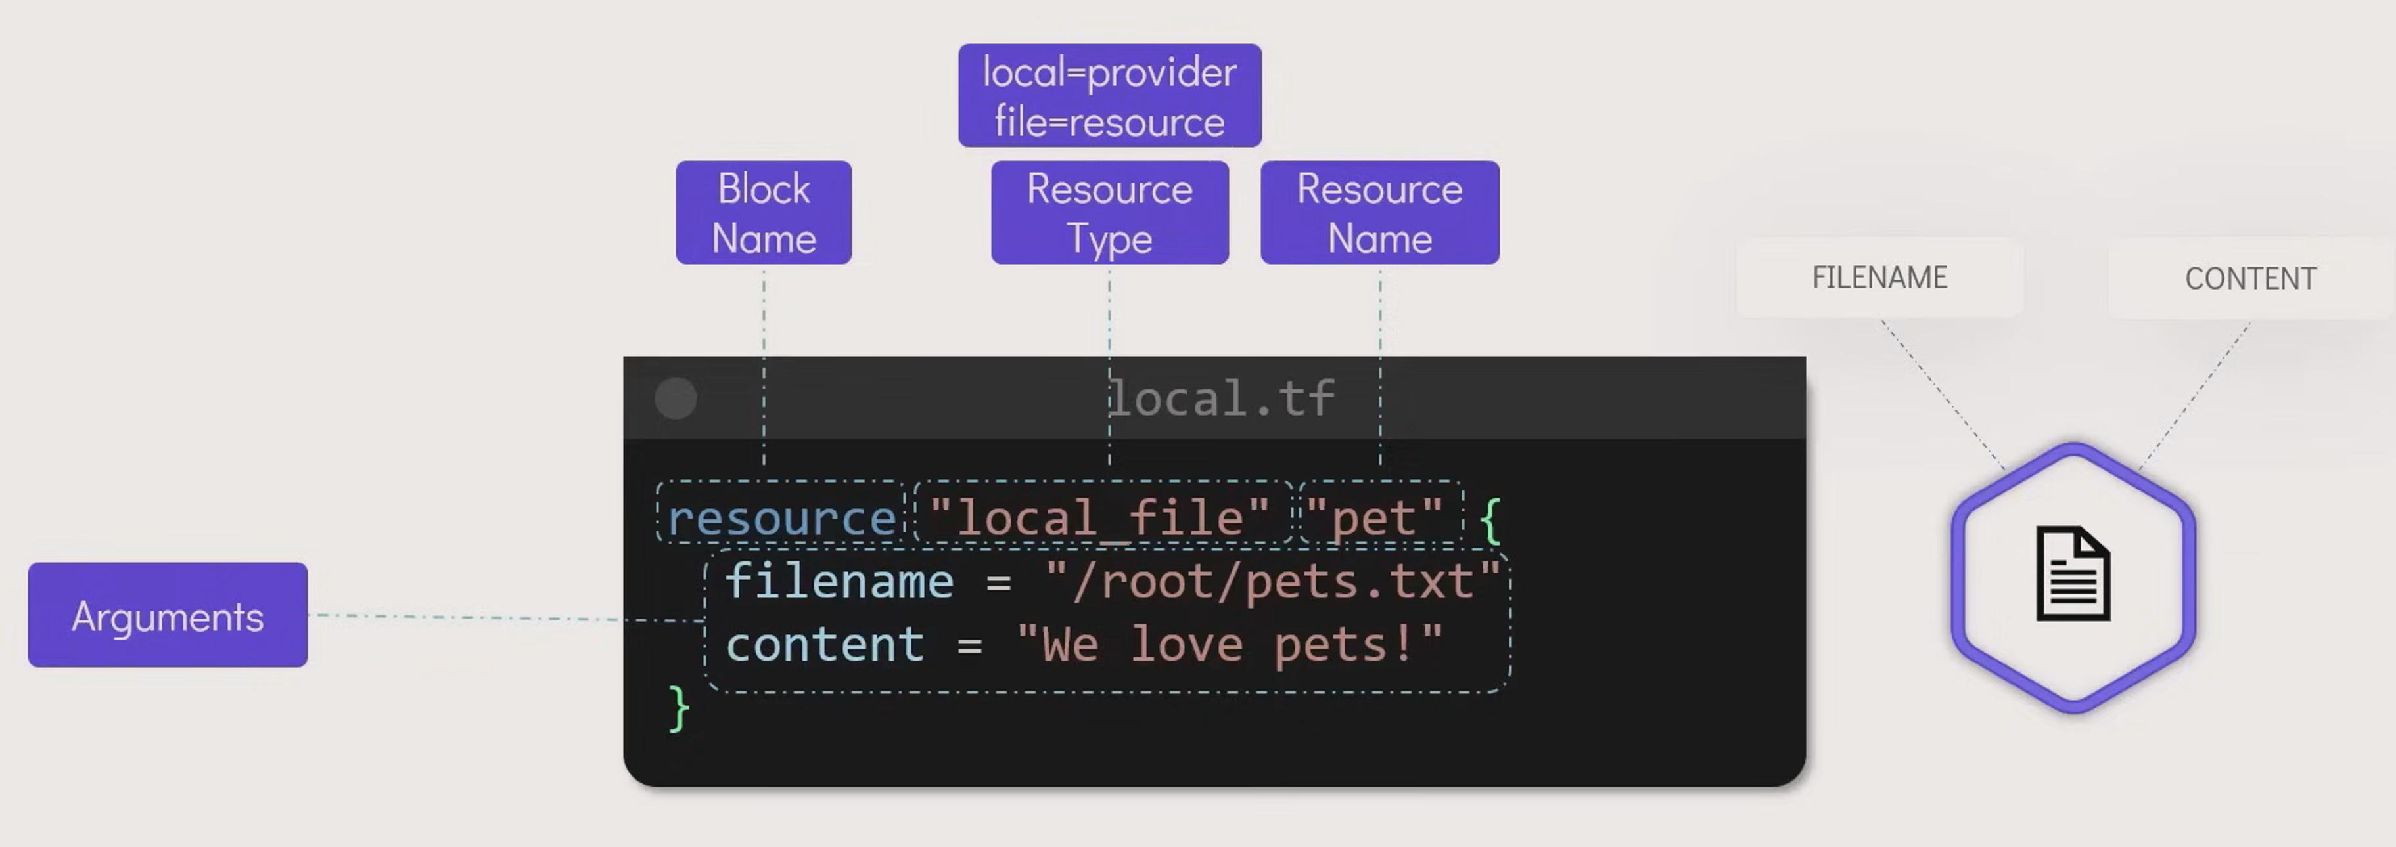Click the content argument key
Screen dimensions: 2396x847
click(x=825, y=644)
